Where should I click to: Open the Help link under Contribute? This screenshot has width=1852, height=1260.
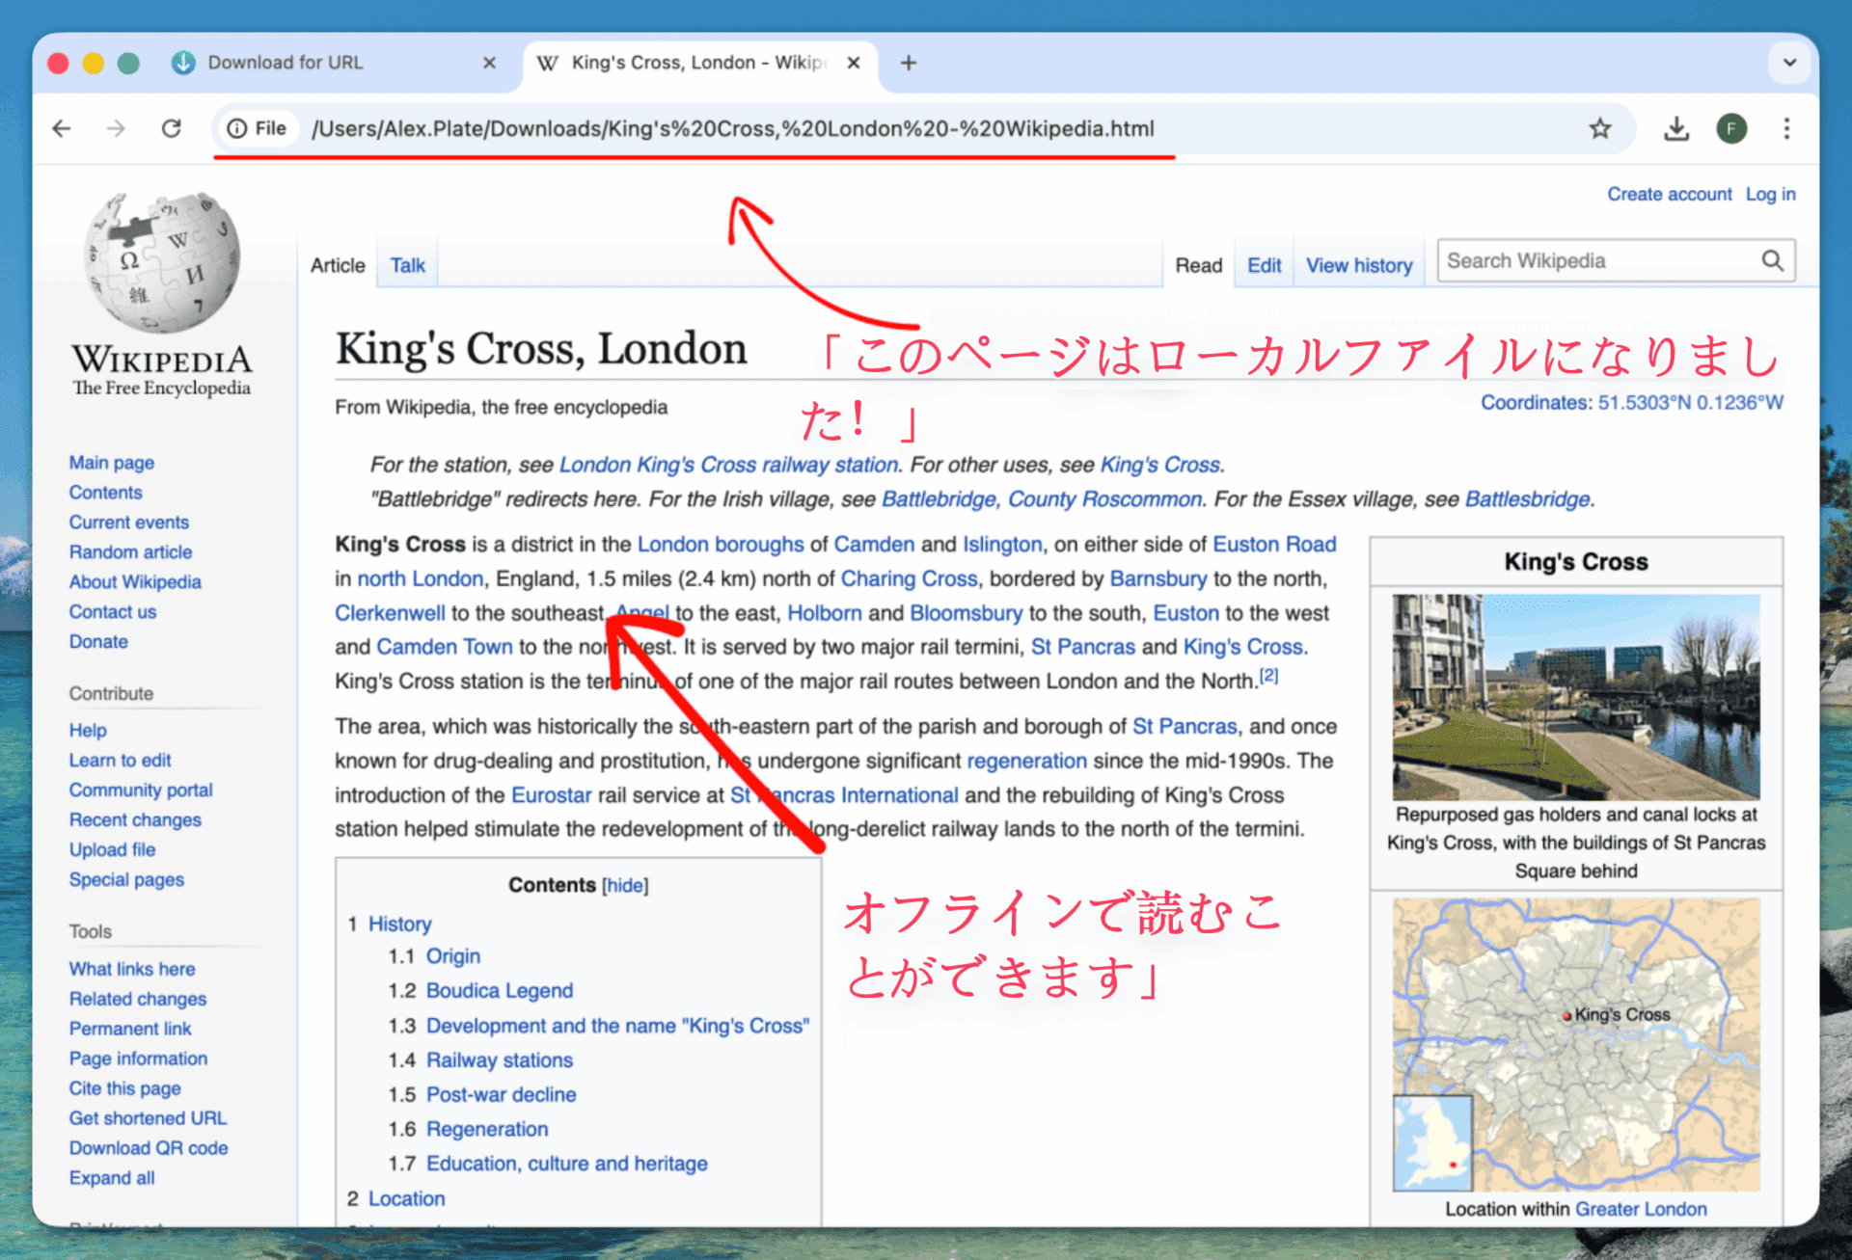click(x=88, y=731)
